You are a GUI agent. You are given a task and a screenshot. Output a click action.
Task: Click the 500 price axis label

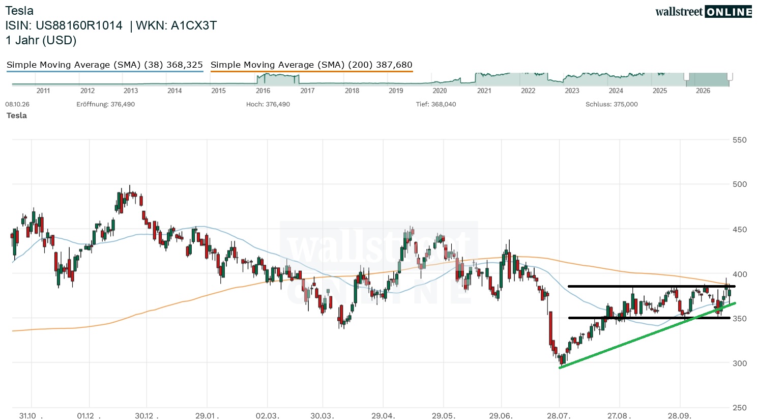click(740, 184)
